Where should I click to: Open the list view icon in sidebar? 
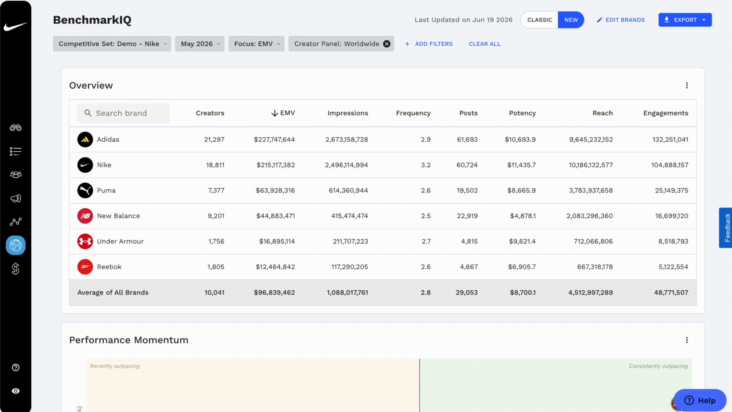pos(16,151)
